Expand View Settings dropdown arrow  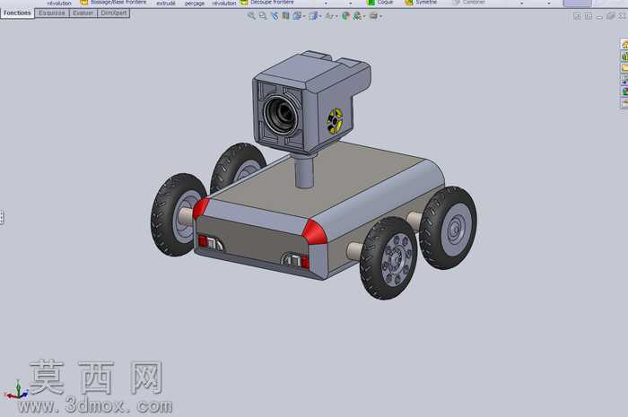(380, 16)
